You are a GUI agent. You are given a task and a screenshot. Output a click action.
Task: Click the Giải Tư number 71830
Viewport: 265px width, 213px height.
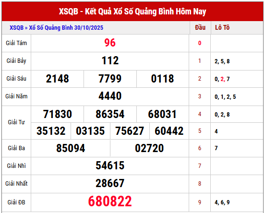tap(58, 114)
